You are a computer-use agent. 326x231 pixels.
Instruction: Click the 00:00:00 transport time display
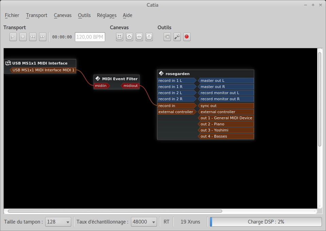coord(62,37)
